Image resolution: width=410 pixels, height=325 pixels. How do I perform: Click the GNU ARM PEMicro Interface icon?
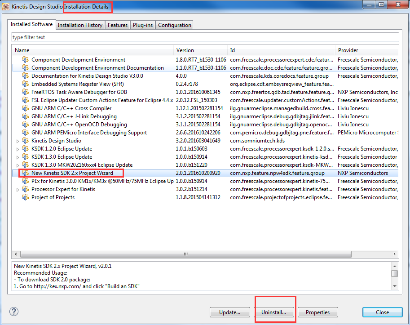coord(25,133)
